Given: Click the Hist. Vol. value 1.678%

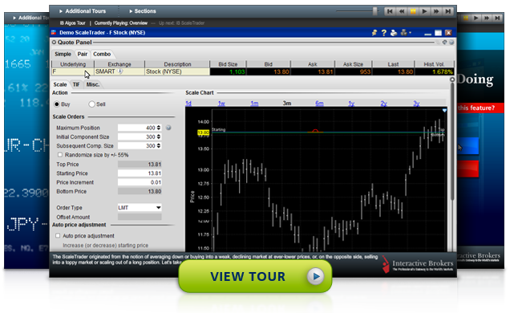Looking at the screenshot, I should point(443,71).
